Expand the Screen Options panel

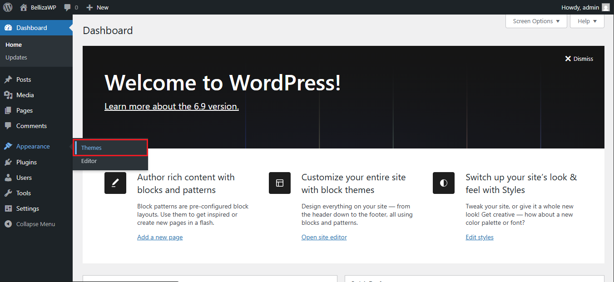536,21
